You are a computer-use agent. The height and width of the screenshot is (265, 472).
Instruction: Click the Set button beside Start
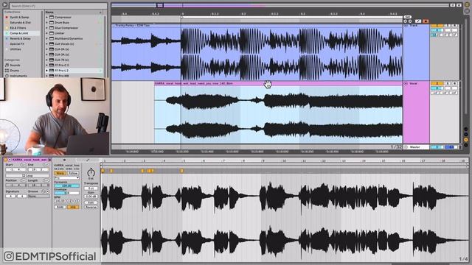[x=23, y=165]
